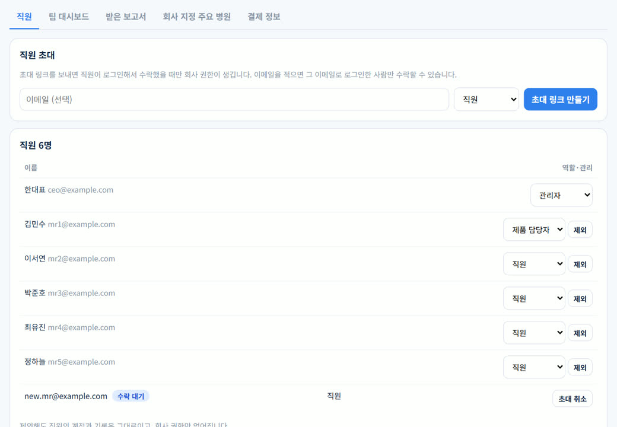Open 최유진's role dropdown
Viewport: 617px width, 427px height.
pos(534,333)
